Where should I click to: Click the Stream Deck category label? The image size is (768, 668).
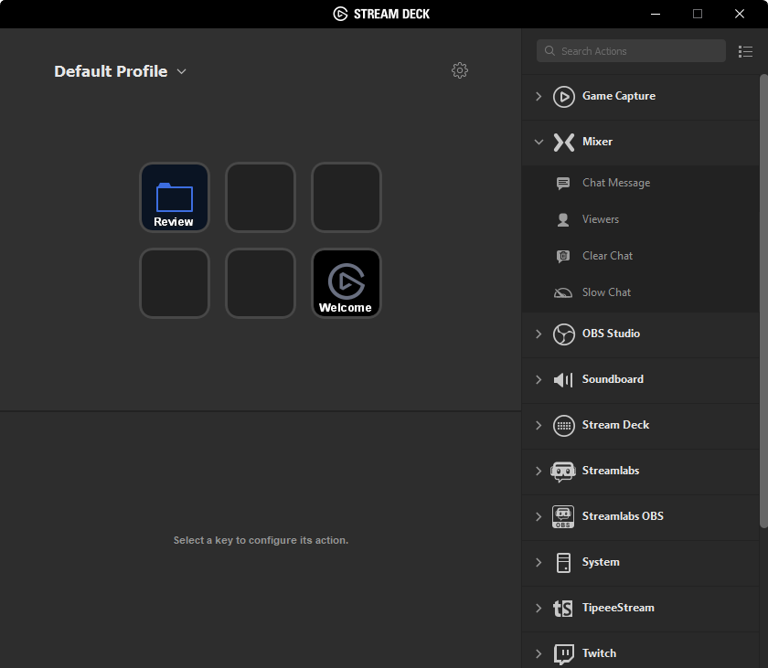click(615, 425)
